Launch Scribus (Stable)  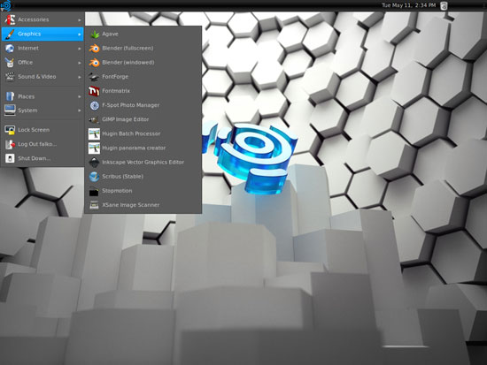click(x=143, y=177)
